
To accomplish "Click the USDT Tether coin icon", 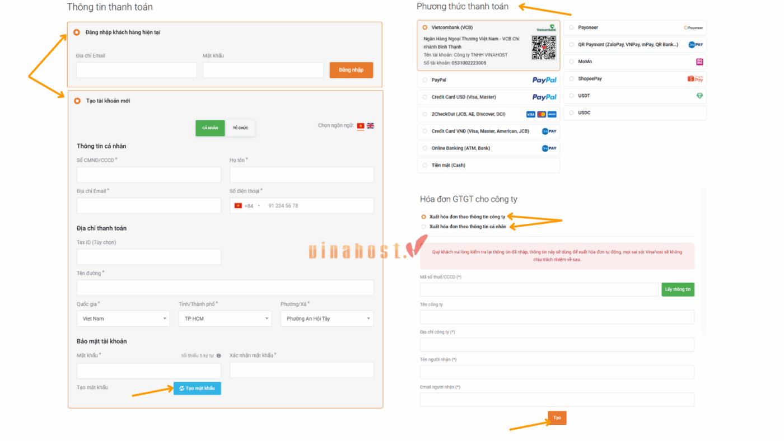I will (699, 96).
